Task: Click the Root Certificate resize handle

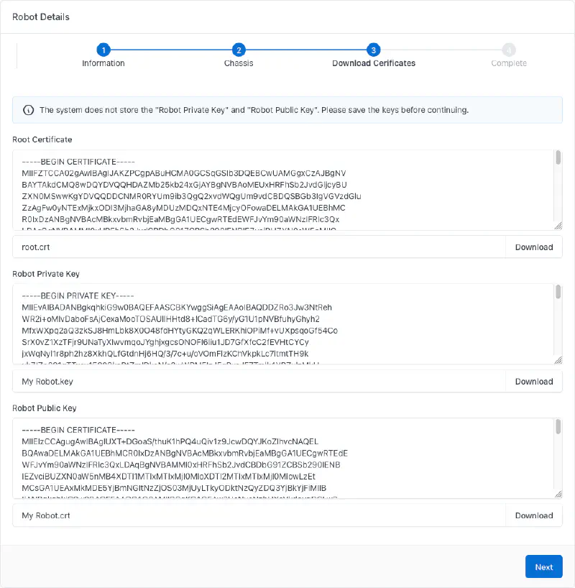Action: pyautogui.click(x=558, y=226)
